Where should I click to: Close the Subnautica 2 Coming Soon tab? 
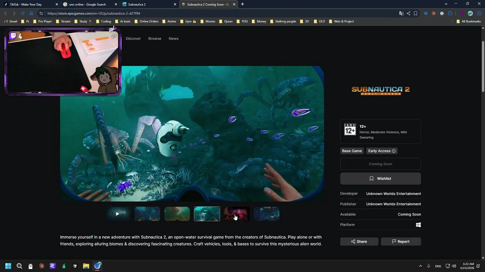(234, 4)
